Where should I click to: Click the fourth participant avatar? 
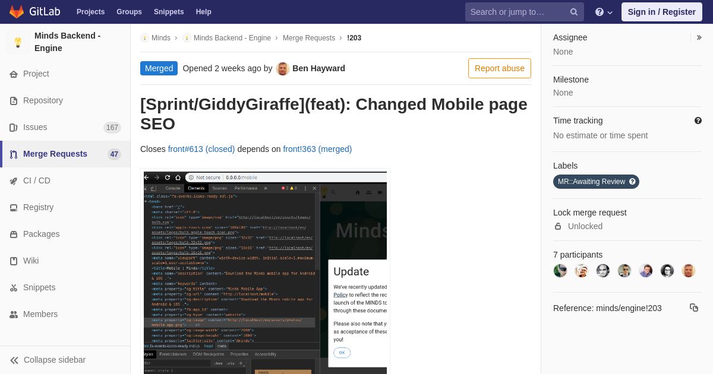click(x=624, y=271)
